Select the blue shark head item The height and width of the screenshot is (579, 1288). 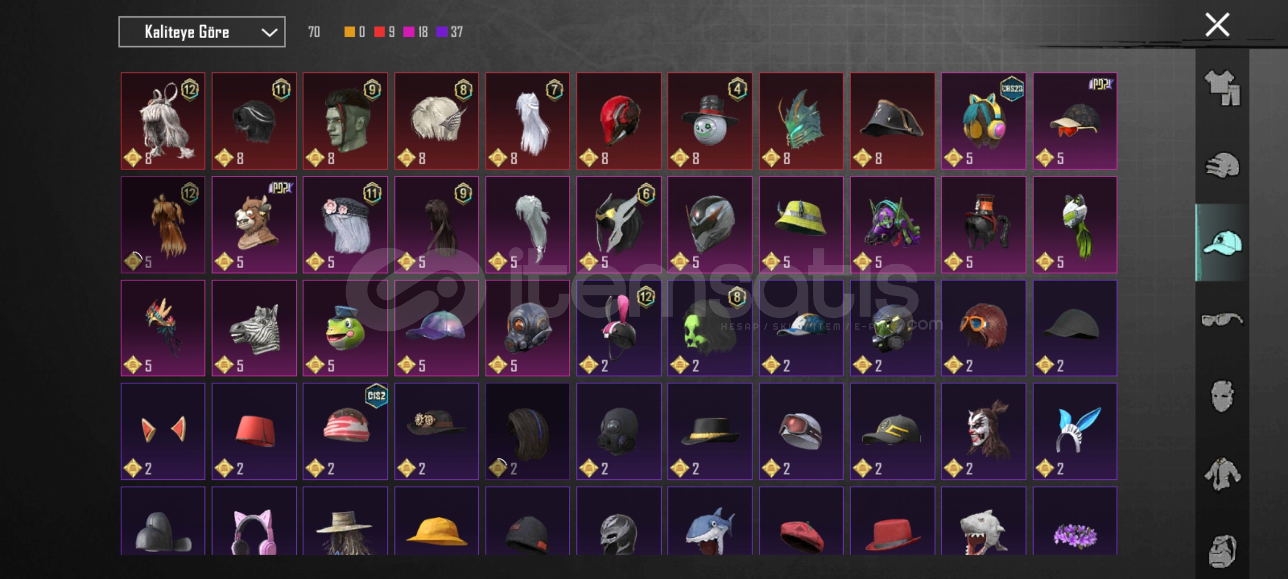click(709, 521)
